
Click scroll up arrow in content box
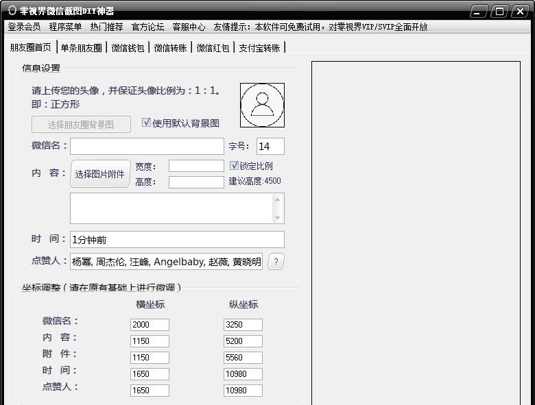tap(277, 199)
